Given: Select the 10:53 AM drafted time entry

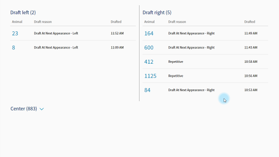Looking at the screenshot, I should click(251, 90).
